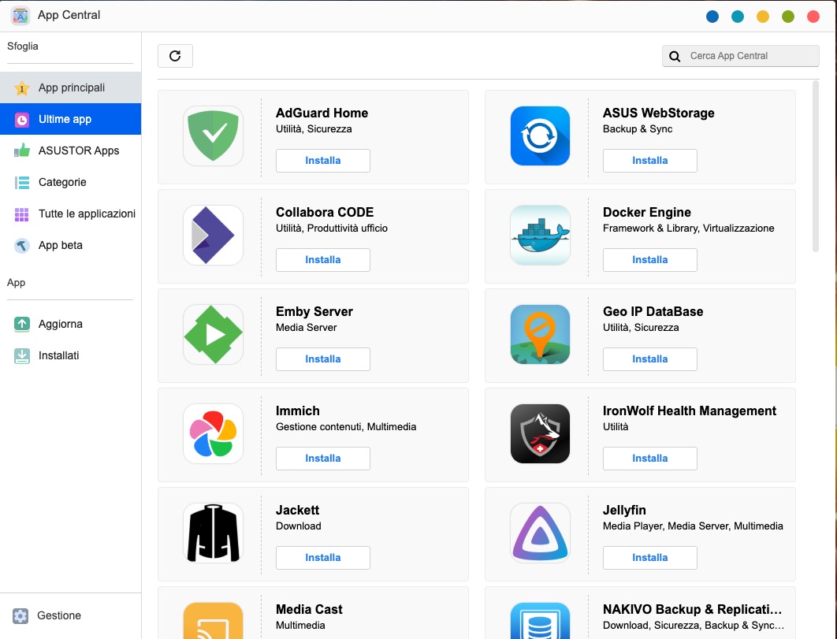The width and height of the screenshot is (837, 639).
Task: Click the clock icon beside Ultime app
Action: 22,120
